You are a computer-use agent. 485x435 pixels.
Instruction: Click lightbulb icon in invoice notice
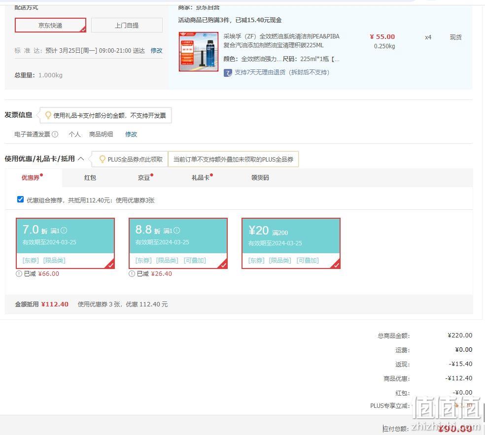pyautogui.click(x=48, y=115)
